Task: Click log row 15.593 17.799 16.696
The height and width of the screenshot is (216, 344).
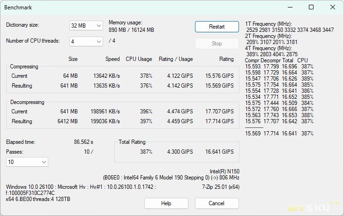Action: click(x=279, y=67)
